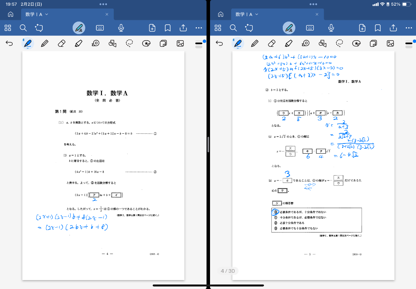
Task: Toggle handwriting pen mode in left pane
Action: point(79,28)
